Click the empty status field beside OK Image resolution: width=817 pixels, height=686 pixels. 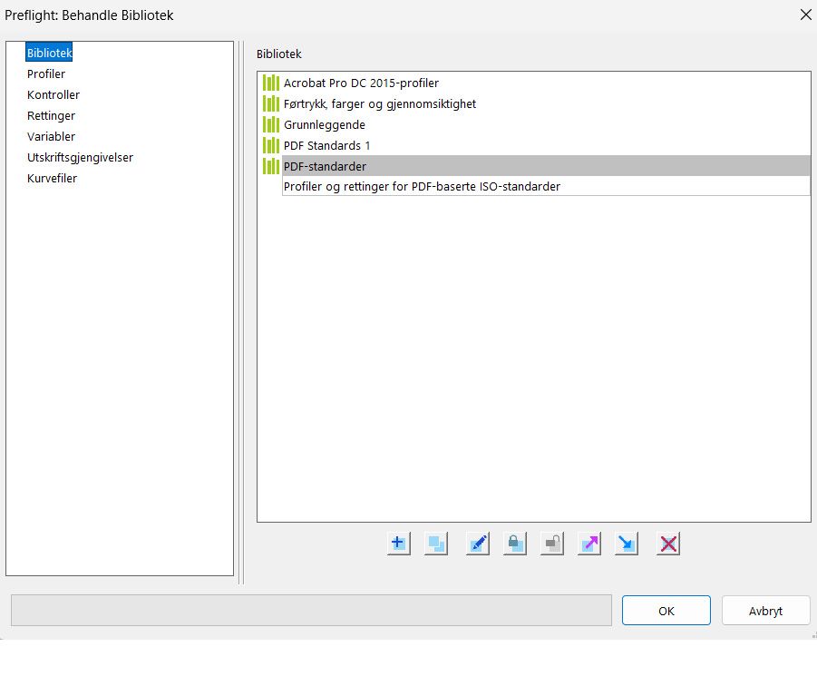coord(311,611)
